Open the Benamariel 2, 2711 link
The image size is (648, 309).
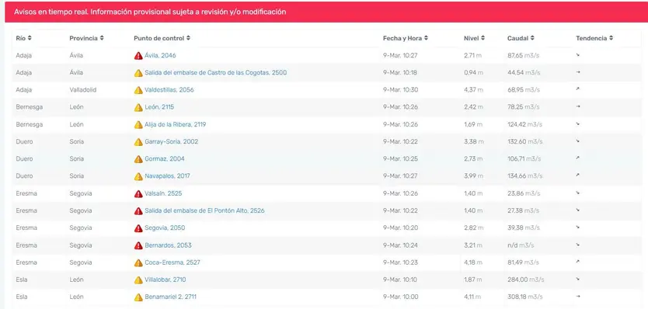point(171,297)
